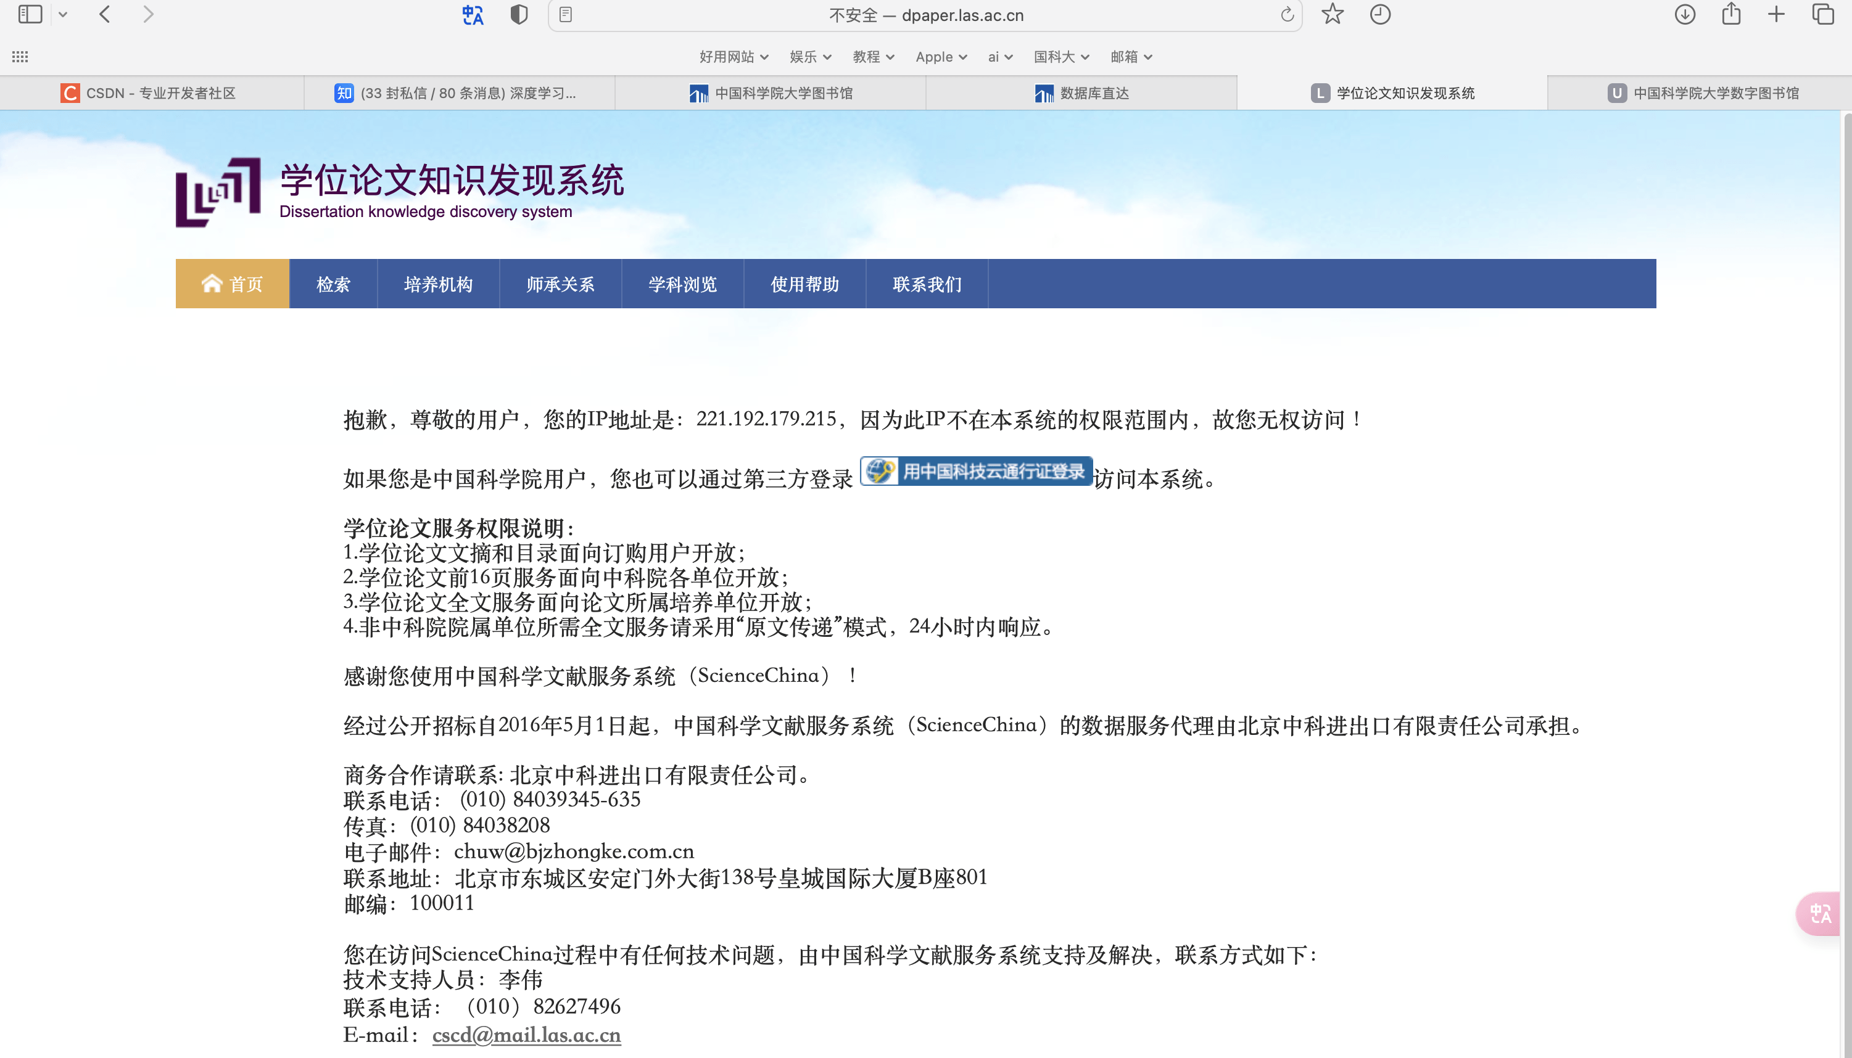The width and height of the screenshot is (1852, 1058).
Task: Open the sidebar options chevron dropdown
Action: click(64, 15)
